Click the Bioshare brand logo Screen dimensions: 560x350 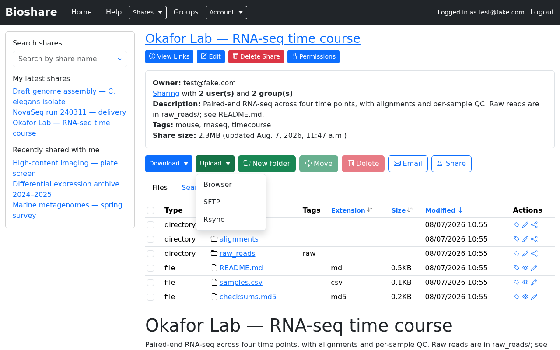click(x=31, y=12)
